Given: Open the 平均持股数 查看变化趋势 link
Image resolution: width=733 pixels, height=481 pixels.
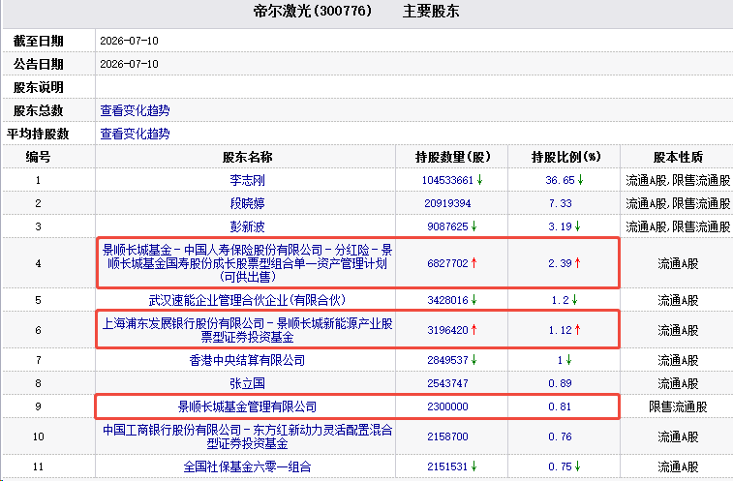Looking at the screenshot, I should (x=135, y=135).
